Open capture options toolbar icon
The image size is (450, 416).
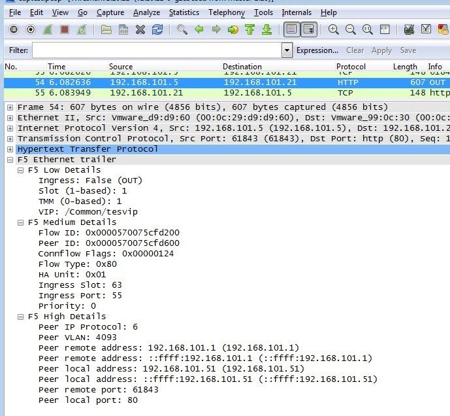pyautogui.click(x=31, y=29)
